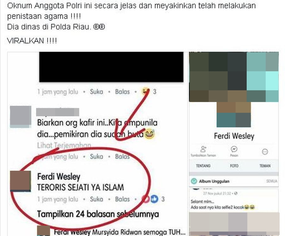Click Suka under the top blacked-out comment
Image resolution: width=285 pixels, height=236 pixels.
point(97,92)
